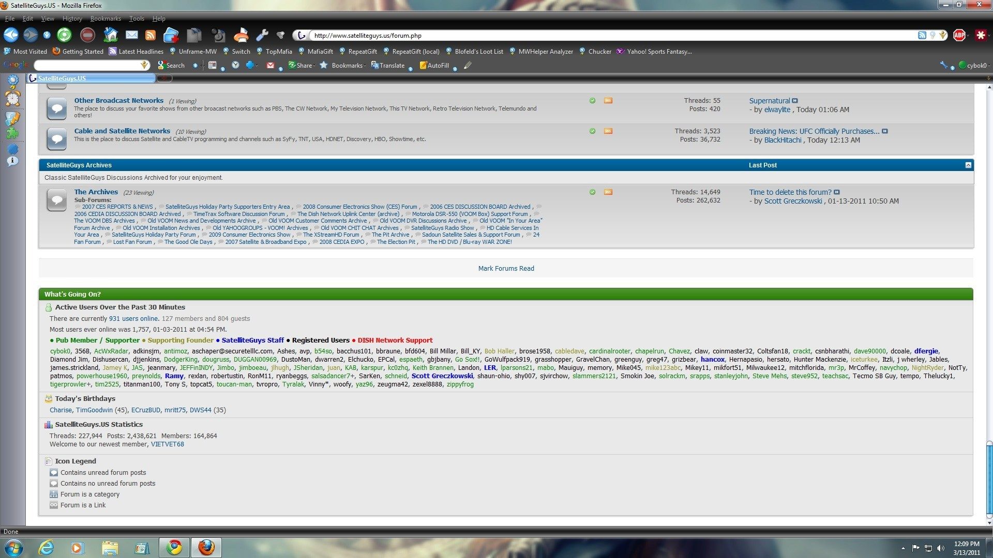Open The Election Pit sub-forum

click(x=396, y=242)
